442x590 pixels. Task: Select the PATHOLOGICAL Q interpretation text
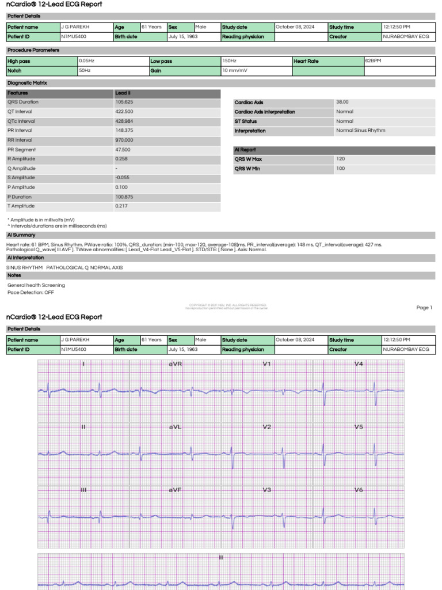coord(67,267)
